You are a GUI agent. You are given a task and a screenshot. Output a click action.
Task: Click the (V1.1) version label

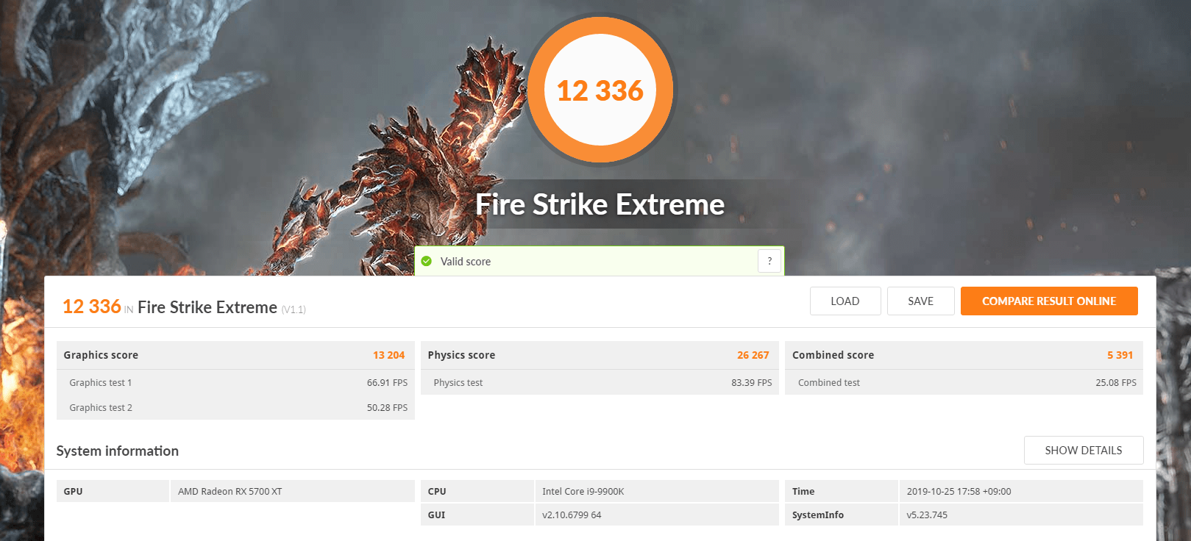(x=294, y=309)
